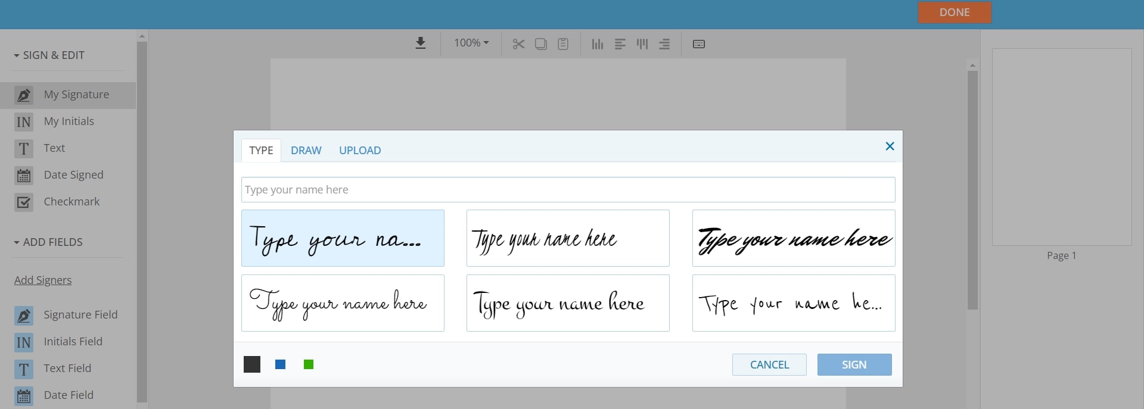This screenshot has height=409, width=1144.
Task: Click the paste clipboard icon
Action: tap(563, 44)
